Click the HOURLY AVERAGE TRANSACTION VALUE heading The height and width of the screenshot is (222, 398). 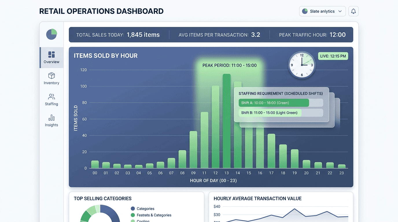(x=258, y=199)
